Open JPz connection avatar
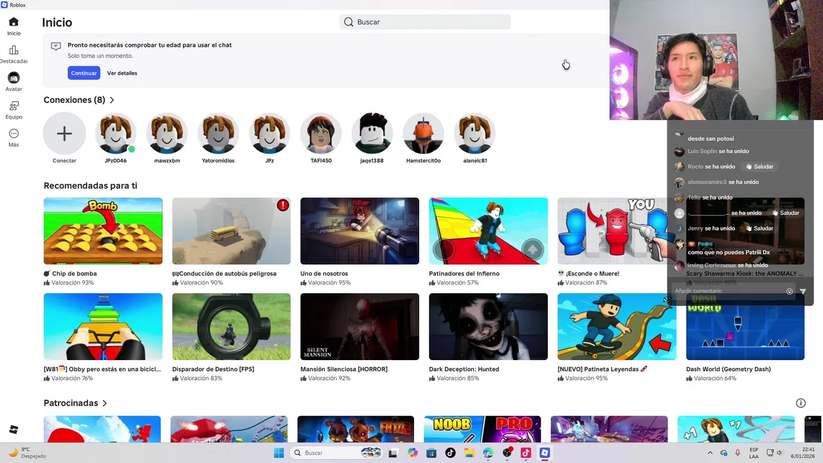The height and width of the screenshot is (463, 823). (x=269, y=133)
